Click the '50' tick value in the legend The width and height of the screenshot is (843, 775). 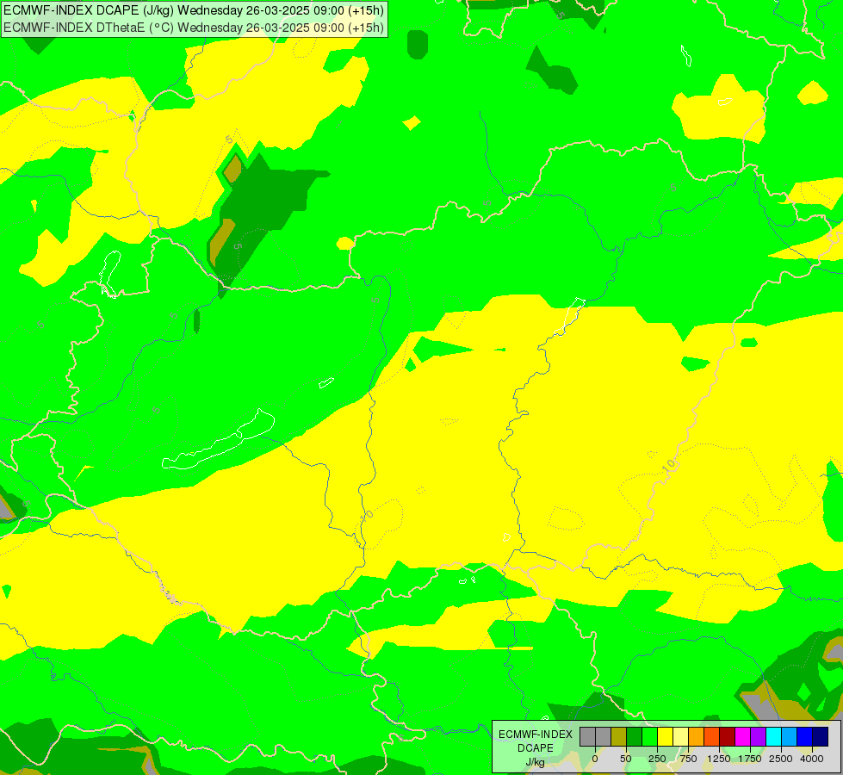(626, 759)
